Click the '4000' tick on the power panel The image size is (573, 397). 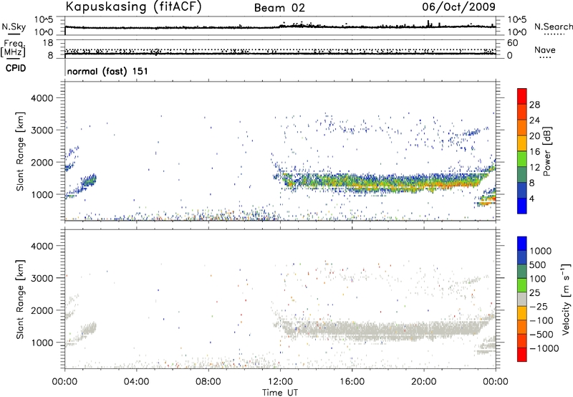pos(42,98)
